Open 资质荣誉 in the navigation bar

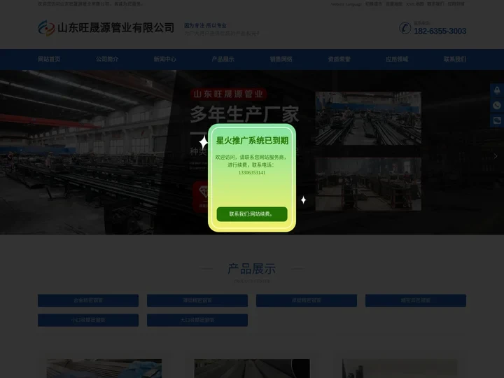(x=339, y=59)
